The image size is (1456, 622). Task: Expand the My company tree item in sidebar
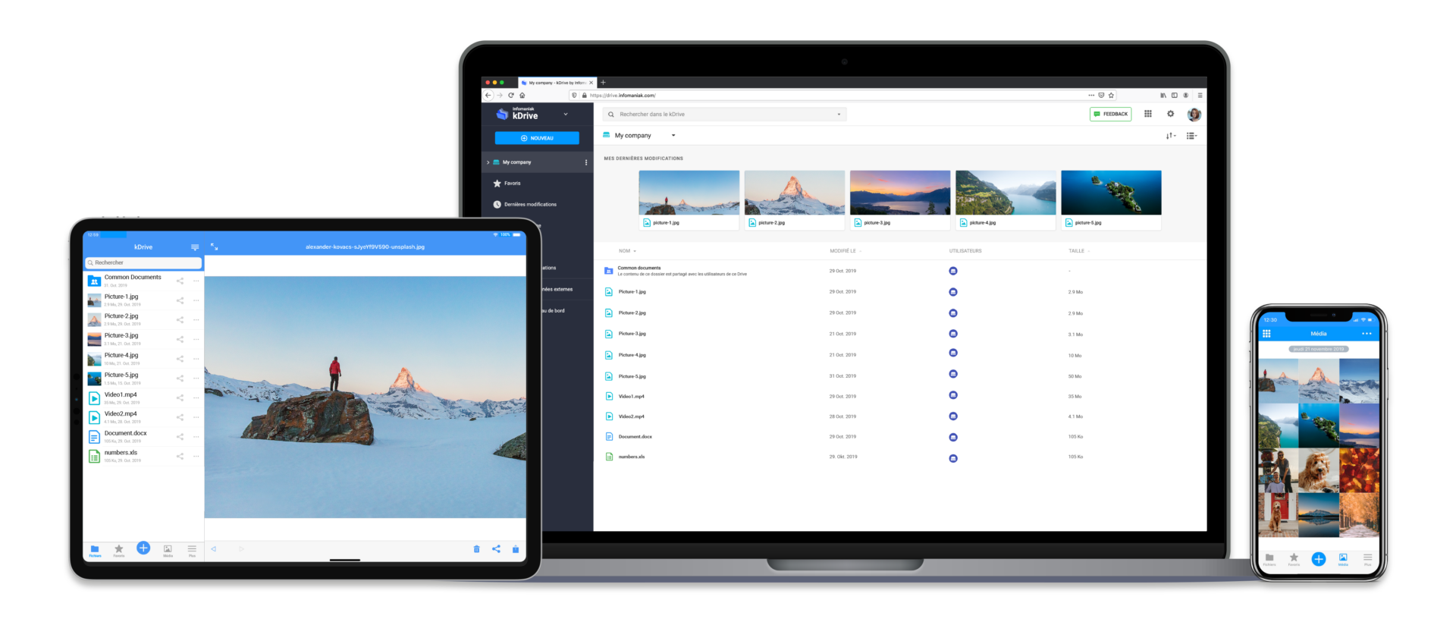488,162
